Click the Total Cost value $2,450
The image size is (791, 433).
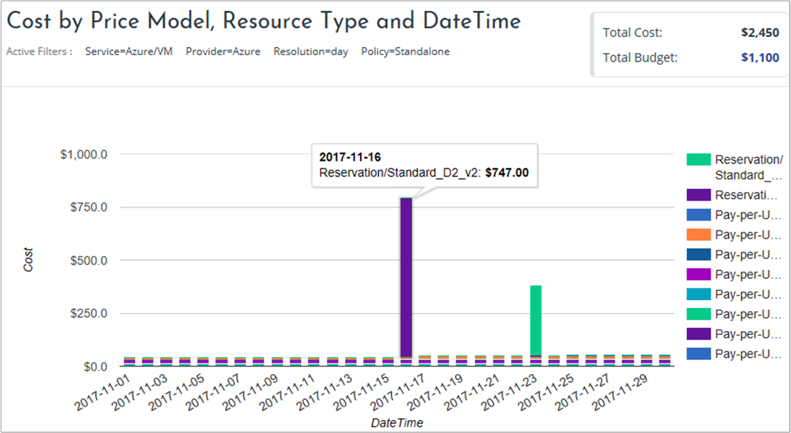[x=760, y=33]
